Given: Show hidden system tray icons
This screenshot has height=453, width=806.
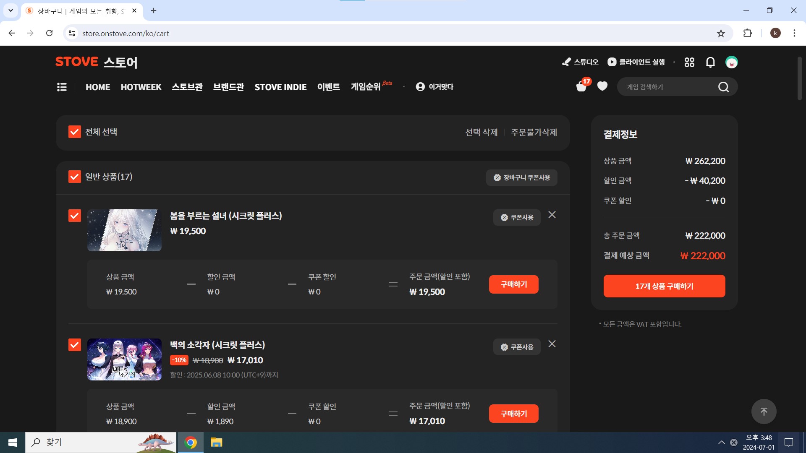Looking at the screenshot, I should (x=721, y=443).
